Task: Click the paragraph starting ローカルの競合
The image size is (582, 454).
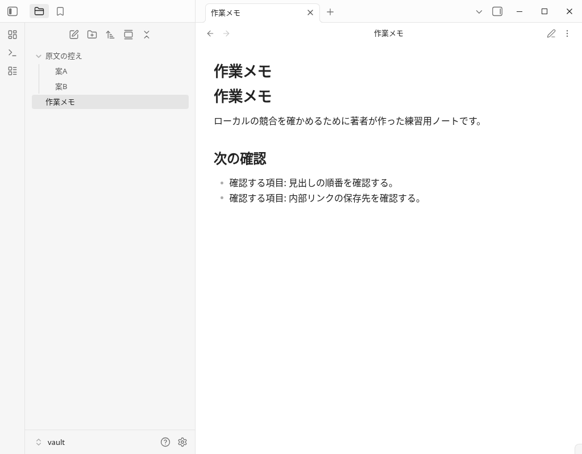Action: click(x=348, y=121)
